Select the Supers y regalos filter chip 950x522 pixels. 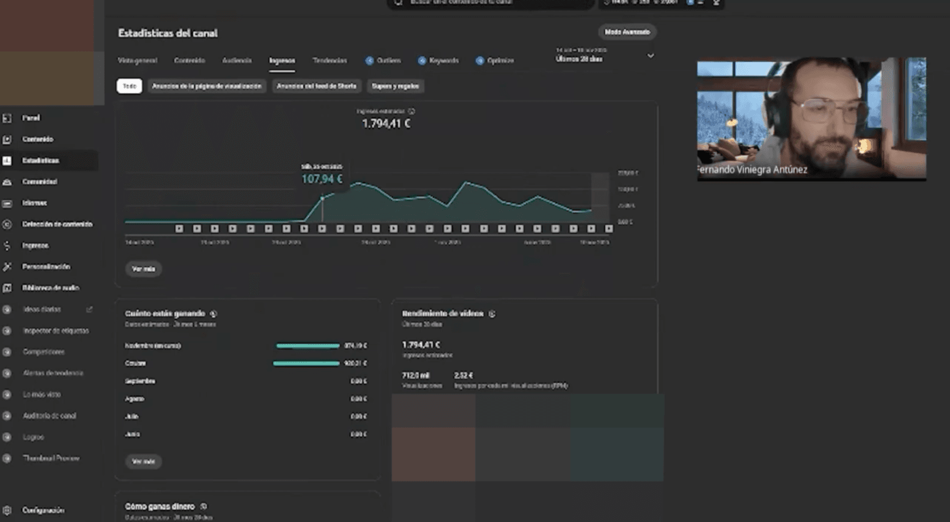point(395,86)
